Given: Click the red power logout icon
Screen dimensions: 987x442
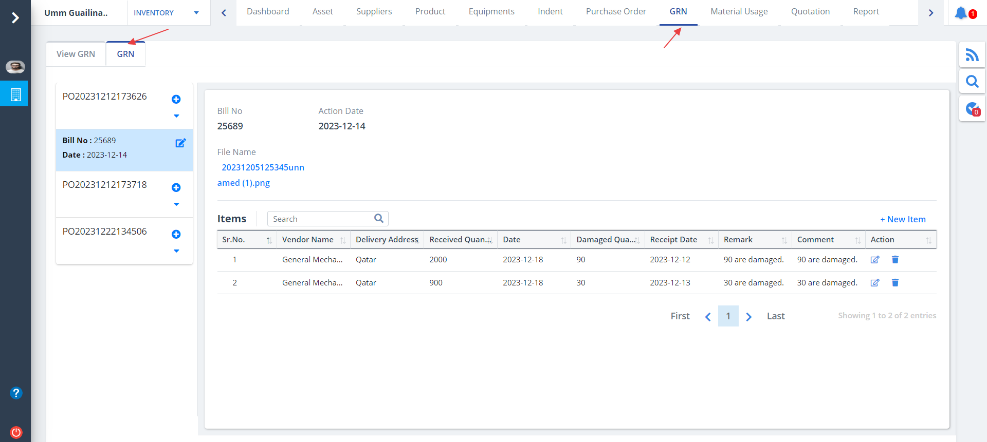Looking at the screenshot, I should pos(16,432).
